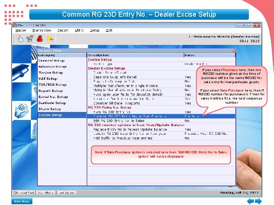Click the Last Menu status button
274x205 pixels.
pos(46,193)
